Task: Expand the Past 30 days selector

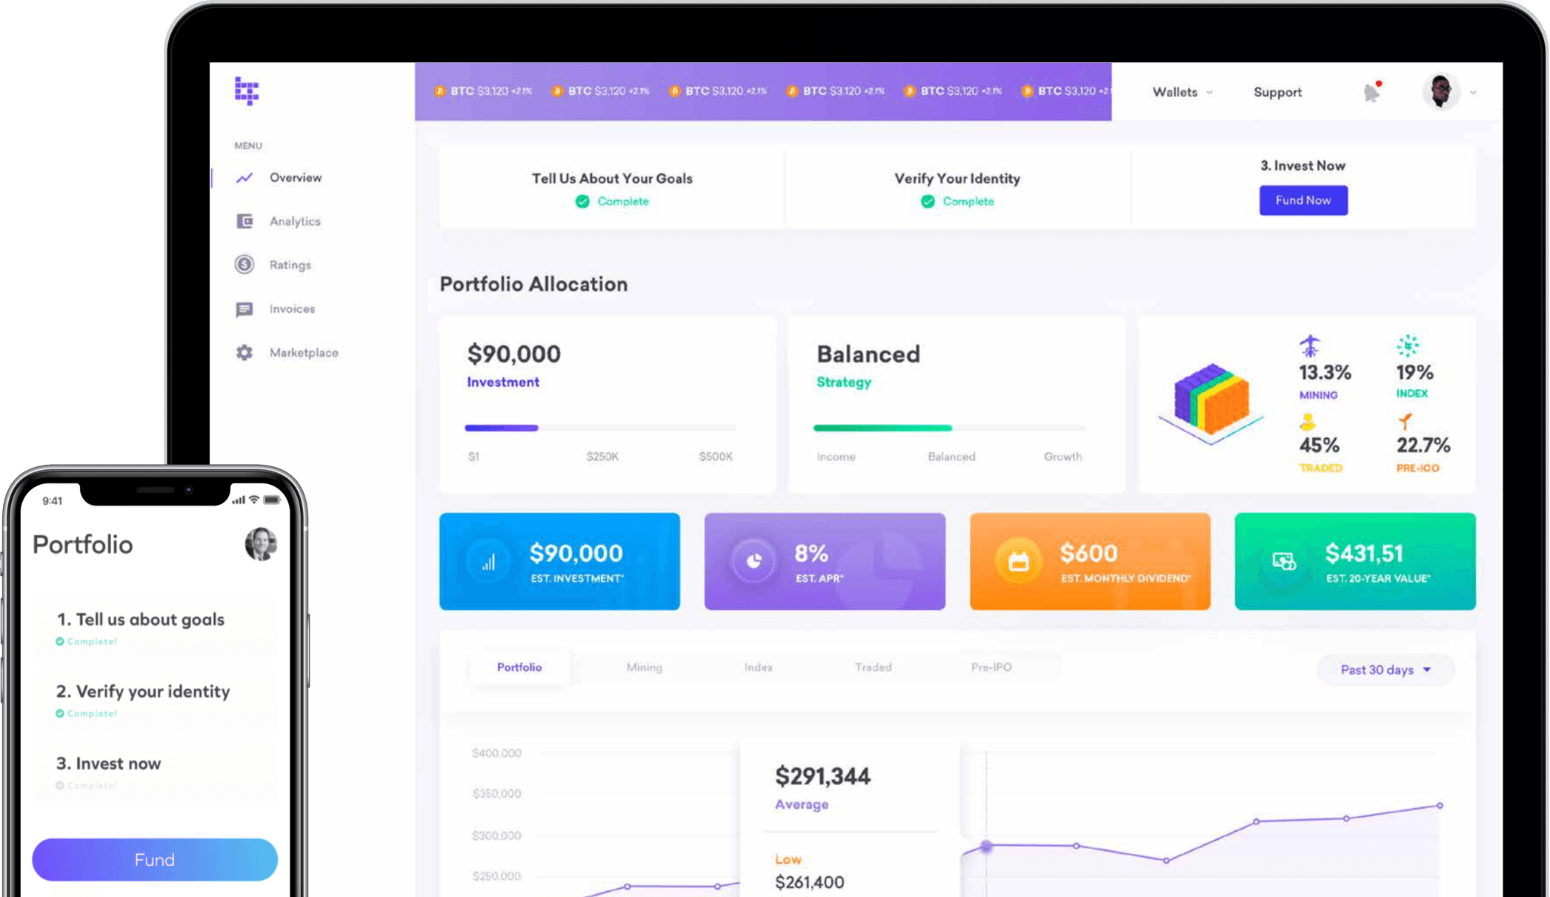Action: coord(1385,669)
